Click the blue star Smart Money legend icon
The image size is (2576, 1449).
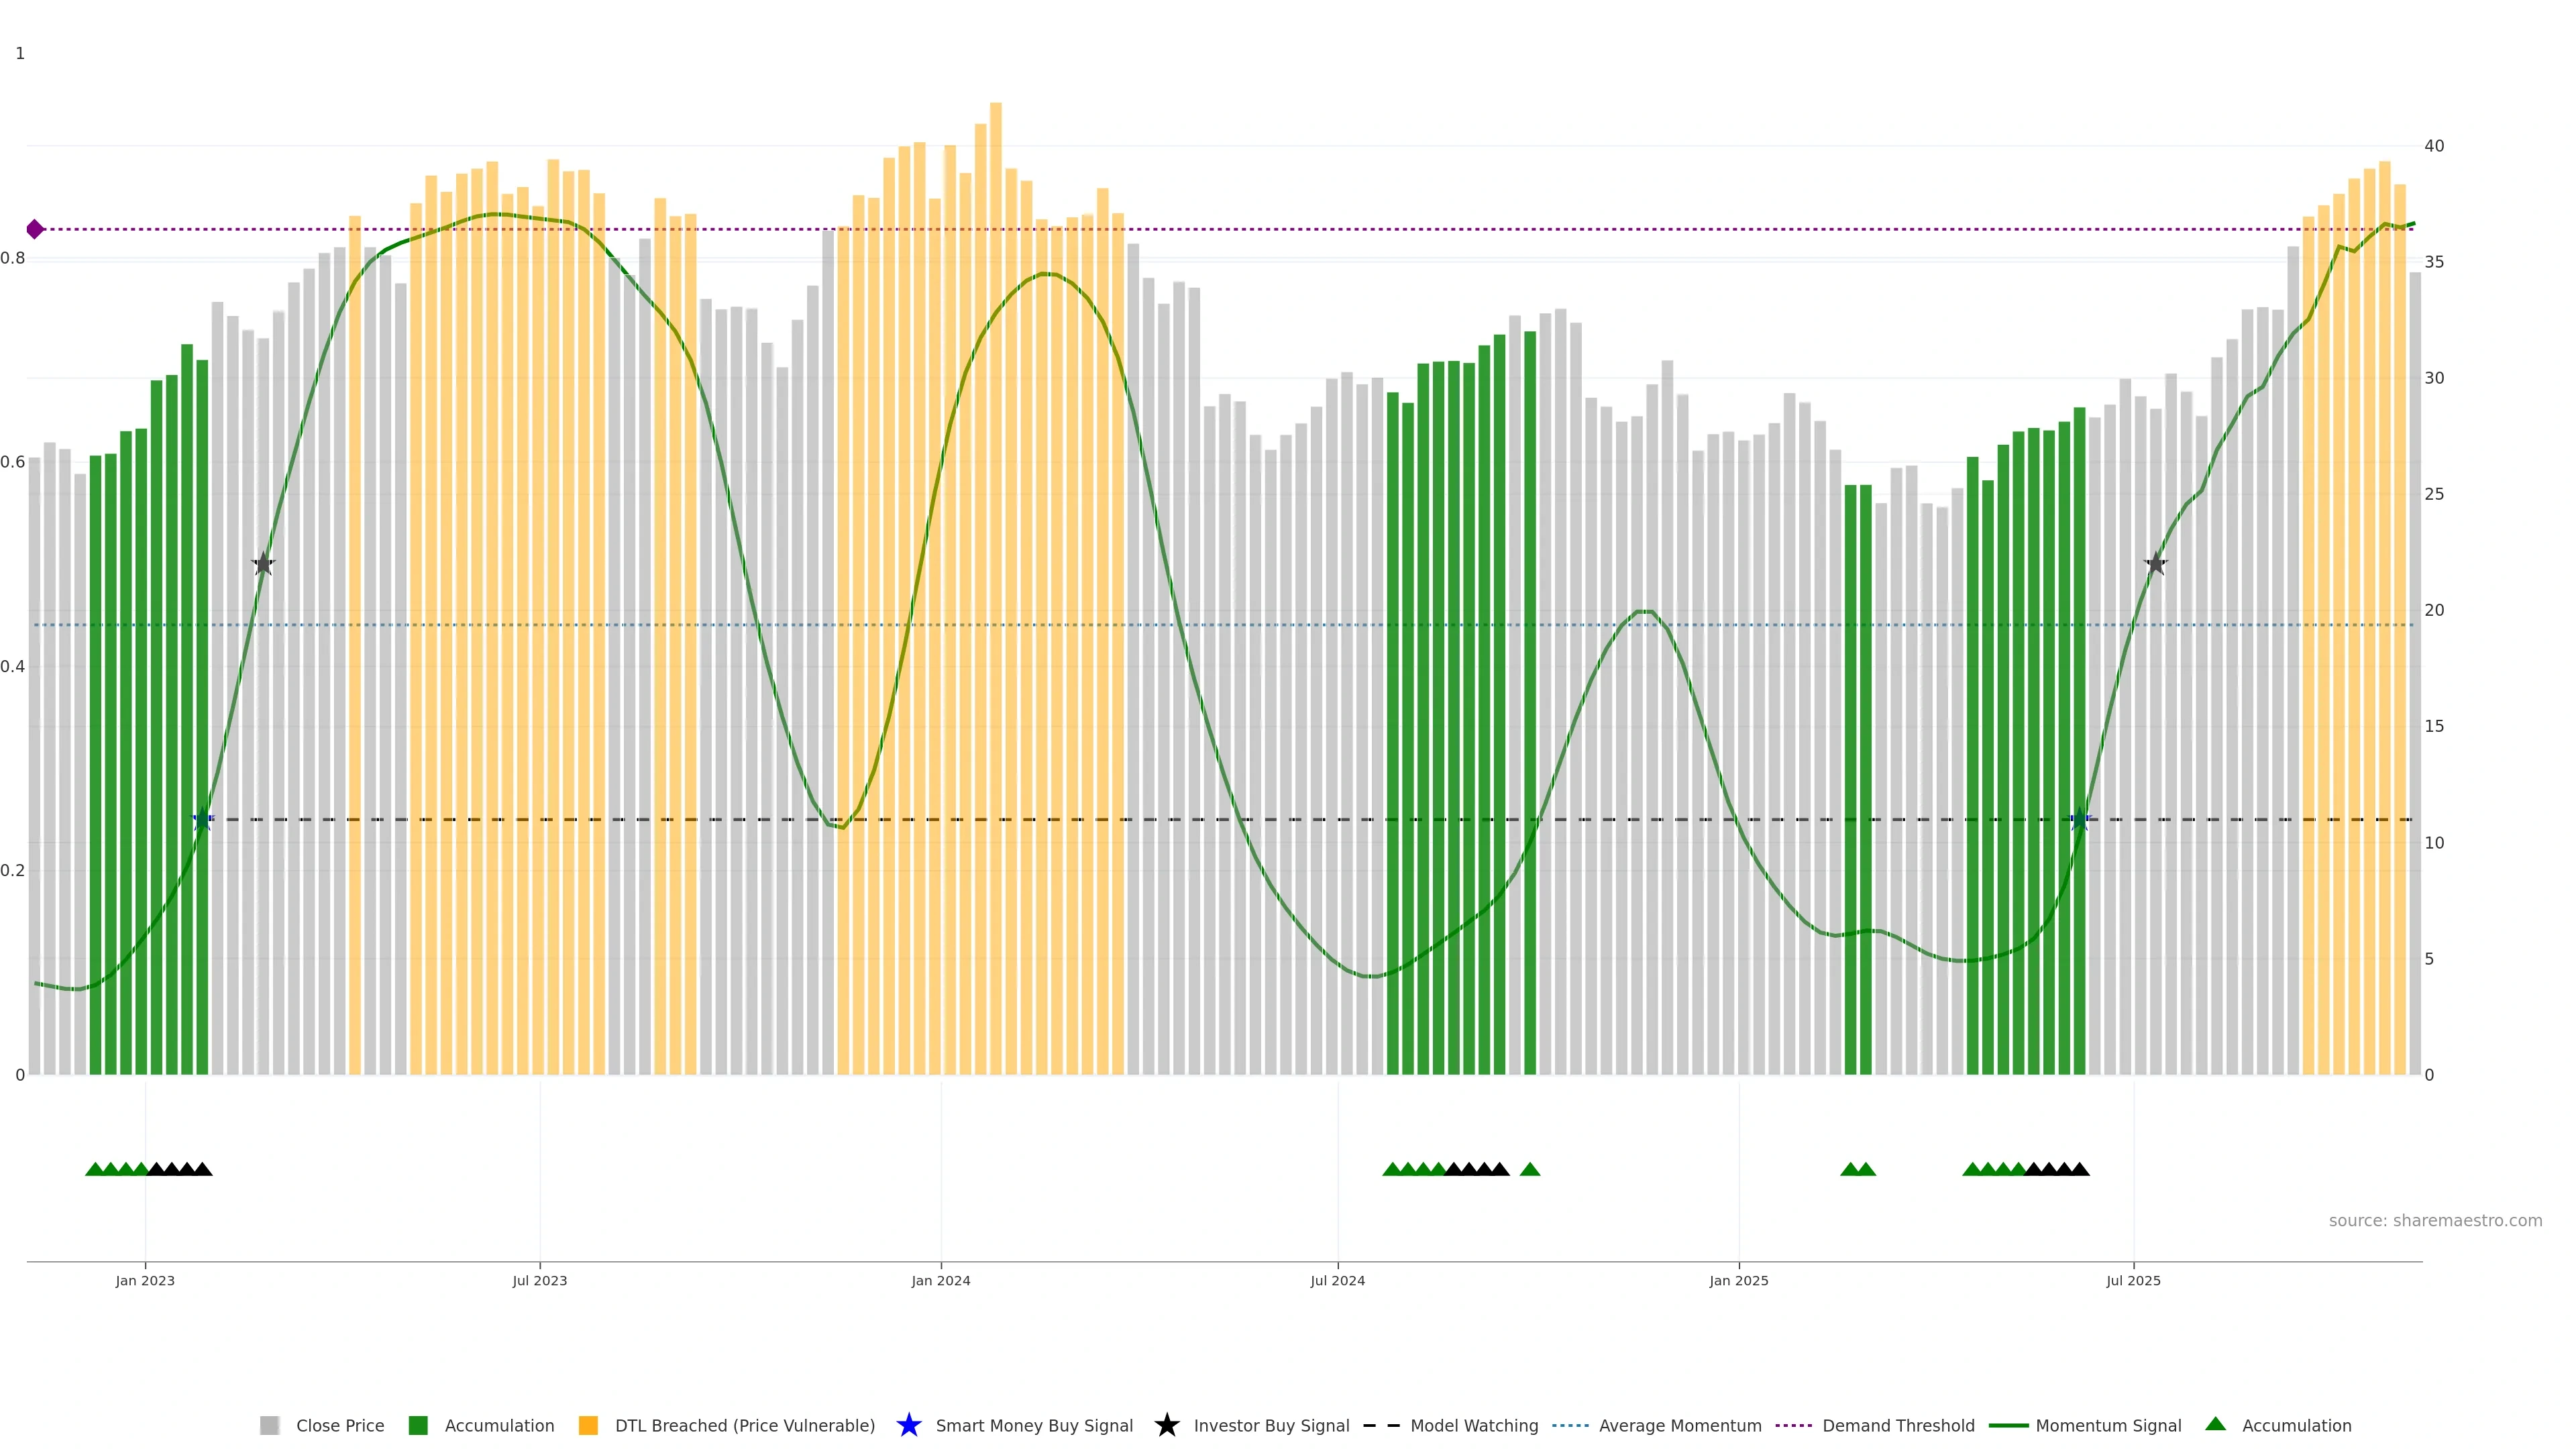[x=908, y=1425]
